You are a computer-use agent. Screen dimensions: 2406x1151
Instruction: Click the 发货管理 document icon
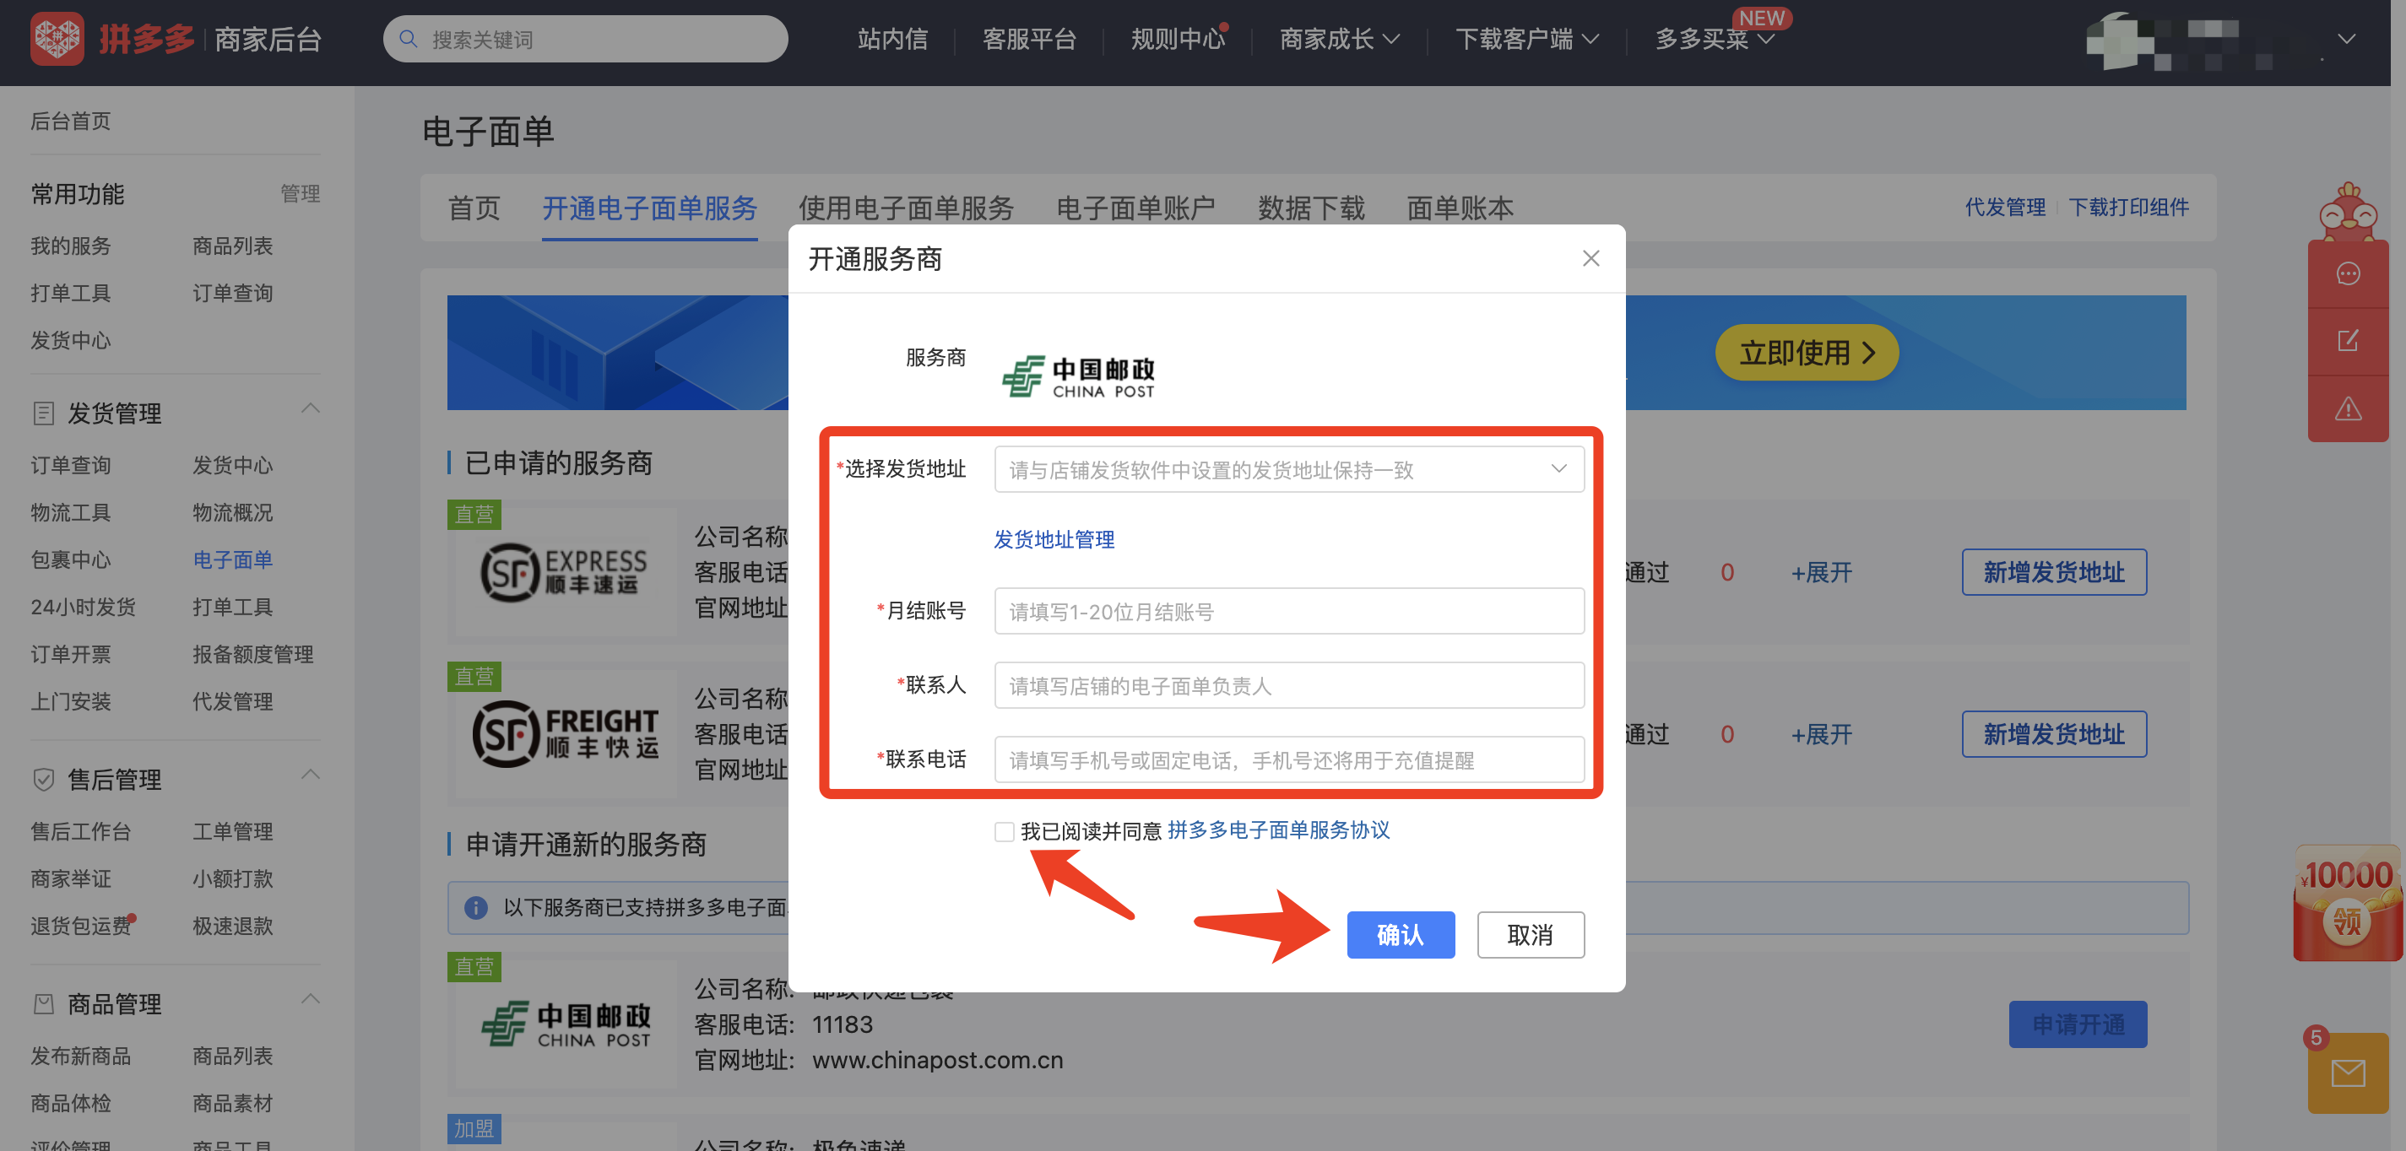tap(43, 413)
